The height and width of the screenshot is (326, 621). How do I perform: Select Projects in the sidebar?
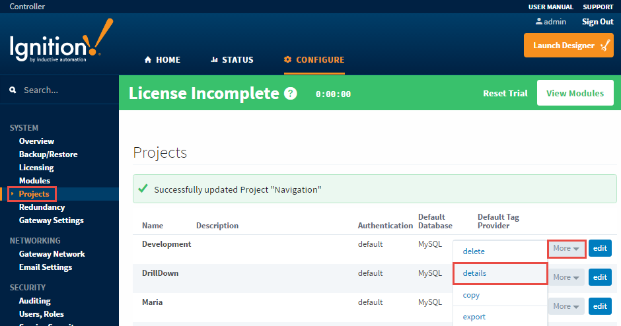[x=34, y=194]
